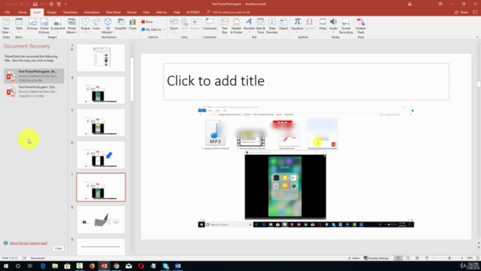The width and height of the screenshot is (481, 271).
Task: Open the My Add-ins dropdown arrow
Action: (x=165, y=29)
